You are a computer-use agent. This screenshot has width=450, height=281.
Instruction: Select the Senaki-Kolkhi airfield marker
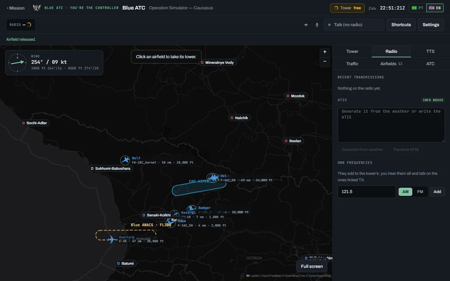click(x=157, y=215)
